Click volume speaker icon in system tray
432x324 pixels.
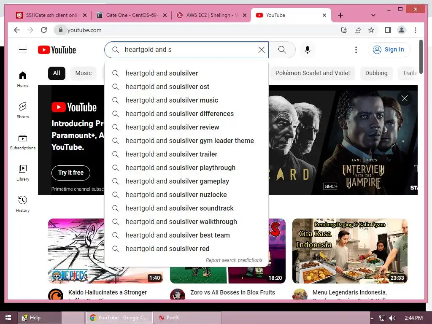tap(392, 318)
